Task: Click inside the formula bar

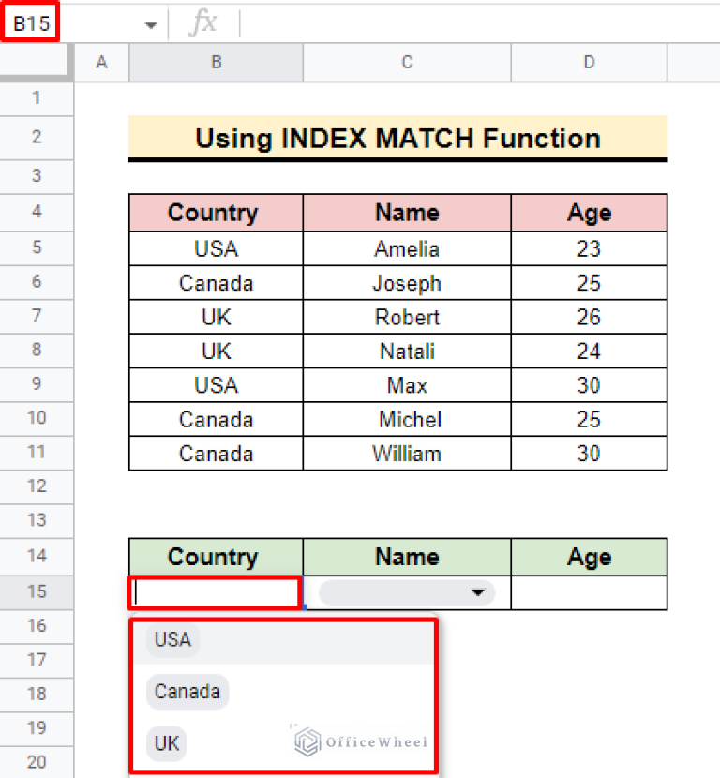Action: (469, 24)
